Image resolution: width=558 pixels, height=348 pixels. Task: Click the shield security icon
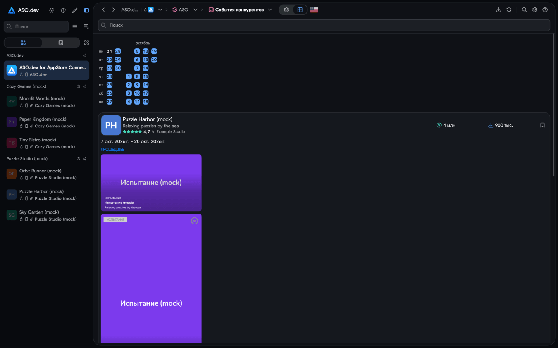click(63, 10)
